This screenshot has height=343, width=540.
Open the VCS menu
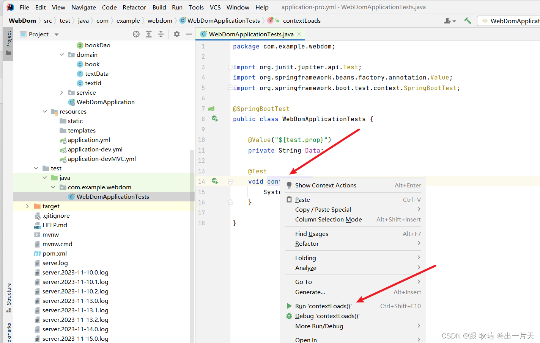215,7
